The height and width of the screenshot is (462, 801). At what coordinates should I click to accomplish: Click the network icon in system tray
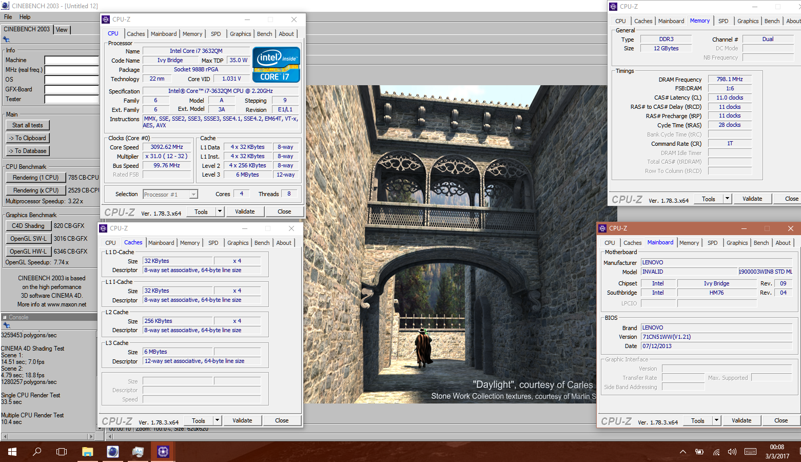click(716, 452)
